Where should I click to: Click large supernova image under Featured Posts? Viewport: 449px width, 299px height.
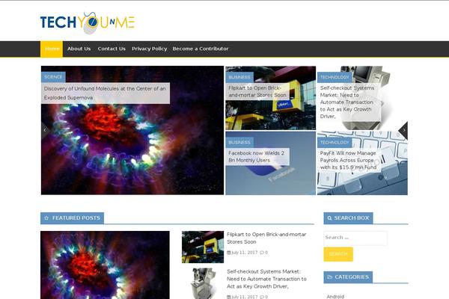click(x=105, y=265)
